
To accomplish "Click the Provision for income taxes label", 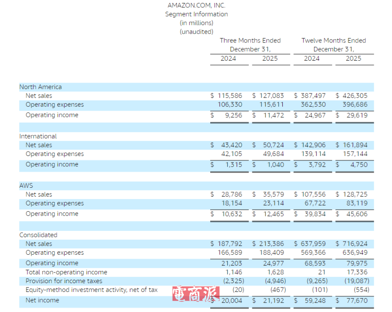I will click(x=64, y=281).
